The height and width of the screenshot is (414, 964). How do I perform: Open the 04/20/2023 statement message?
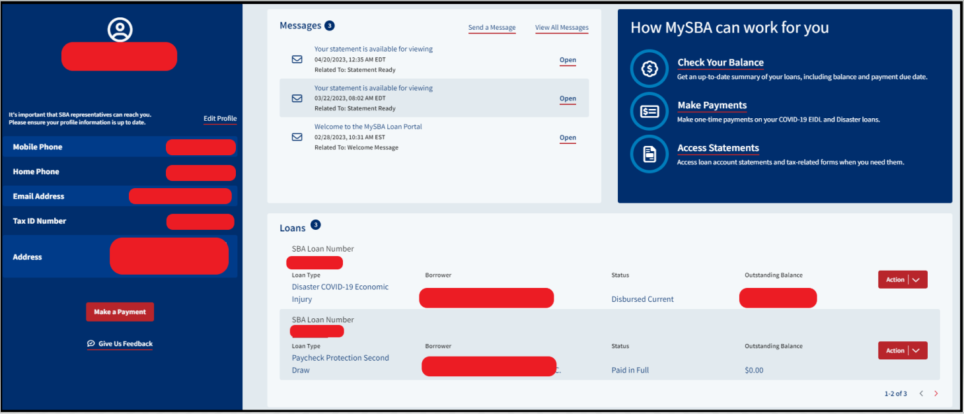click(x=568, y=60)
